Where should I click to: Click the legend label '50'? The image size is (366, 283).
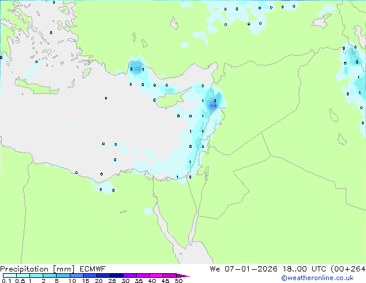[x=179, y=281]
